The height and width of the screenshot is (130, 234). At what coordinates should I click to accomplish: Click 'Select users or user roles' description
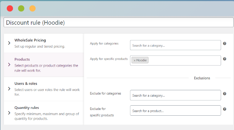coord(47,92)
